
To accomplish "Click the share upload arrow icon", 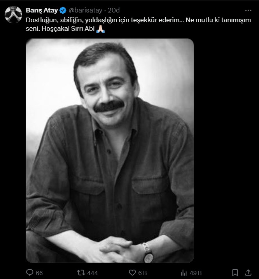I will point(248,273).
